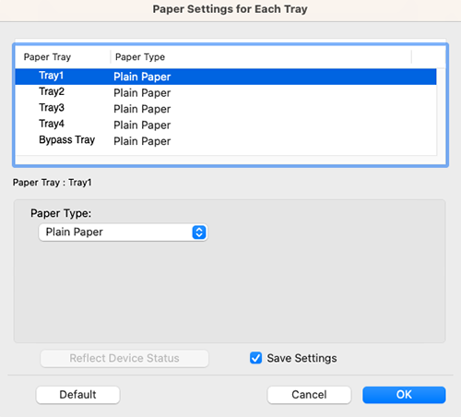The height and width of the screenshot is (417, 461).
Task: Uncheck the Save Settings checkbox
Action: click(x=255, y=358)
